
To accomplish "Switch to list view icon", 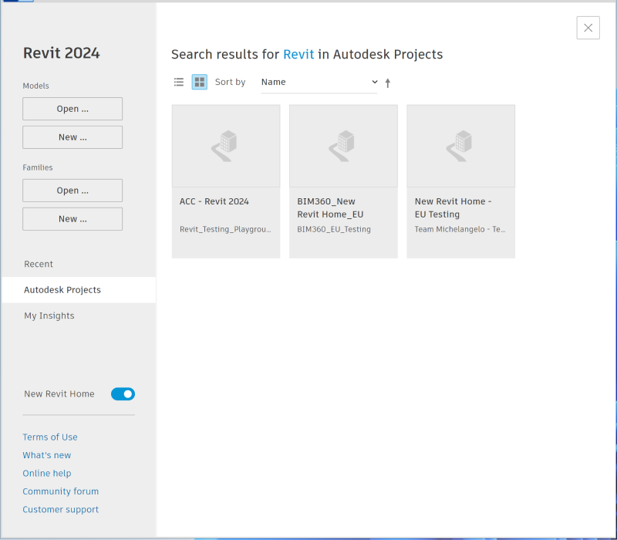I will pyautogui.click(x=179, y=82).
